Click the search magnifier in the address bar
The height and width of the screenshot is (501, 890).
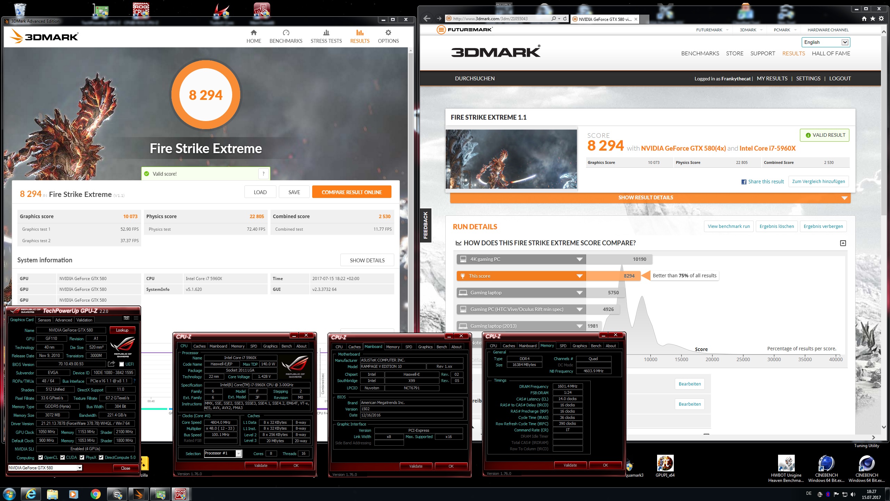[553, 19]
